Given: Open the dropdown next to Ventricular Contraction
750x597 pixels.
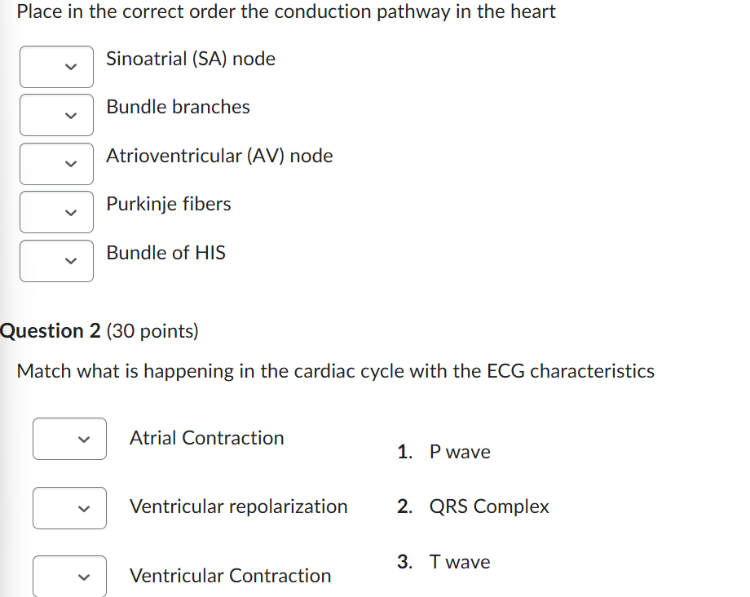Looking at the screenshot, I should (x=69, y=577).
